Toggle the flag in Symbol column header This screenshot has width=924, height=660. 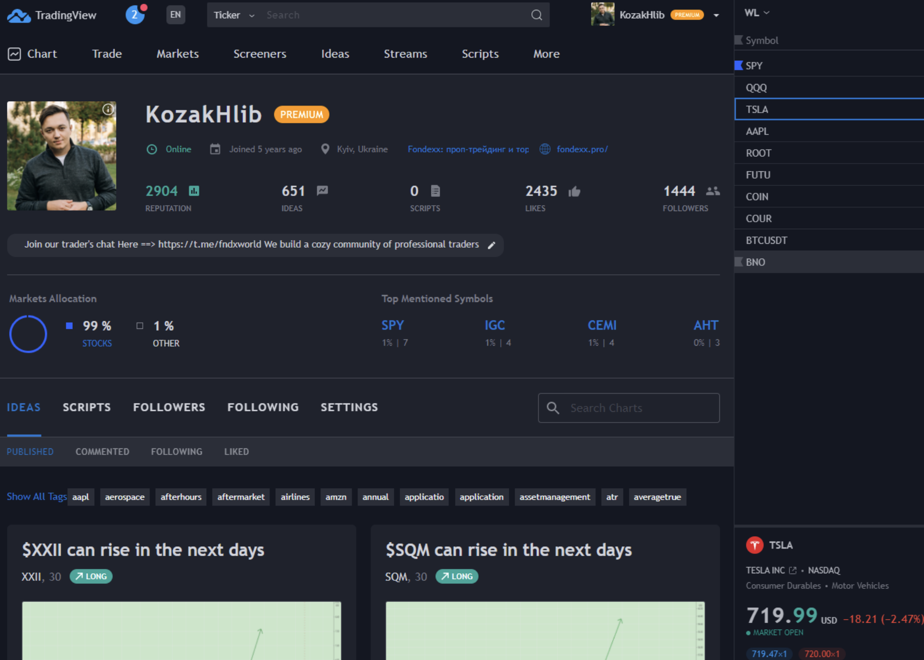point(739,40)
